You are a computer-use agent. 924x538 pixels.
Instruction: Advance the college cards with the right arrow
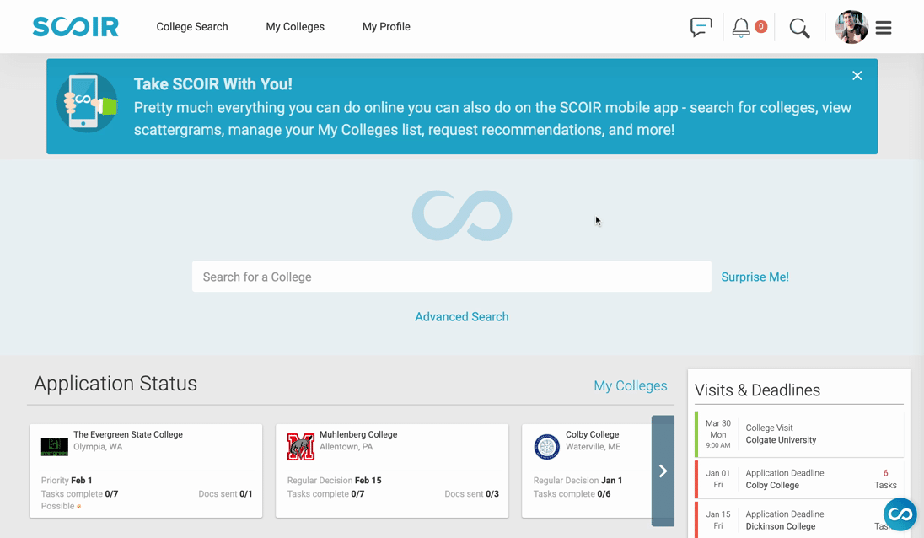click(x=663, y=471)
